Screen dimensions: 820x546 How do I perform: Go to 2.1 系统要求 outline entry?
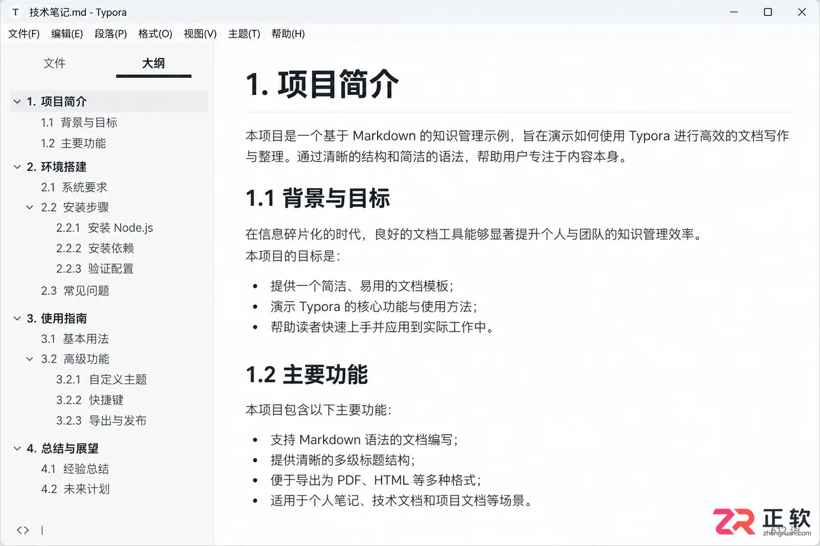point(74,187)
